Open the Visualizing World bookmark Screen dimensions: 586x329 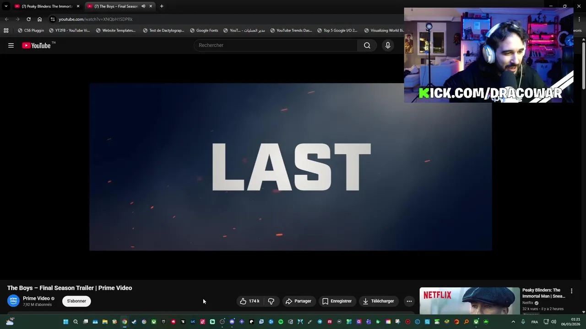(x=384, y=31)
